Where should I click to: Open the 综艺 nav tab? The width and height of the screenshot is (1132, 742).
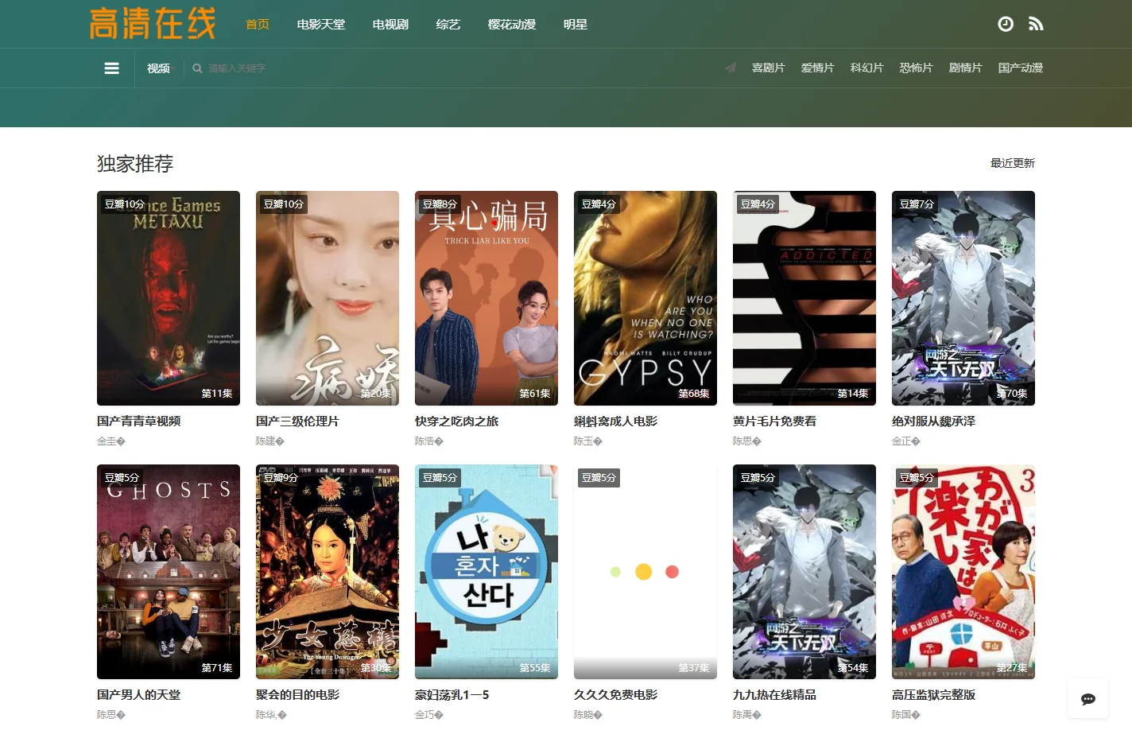[x=448, y=25]
